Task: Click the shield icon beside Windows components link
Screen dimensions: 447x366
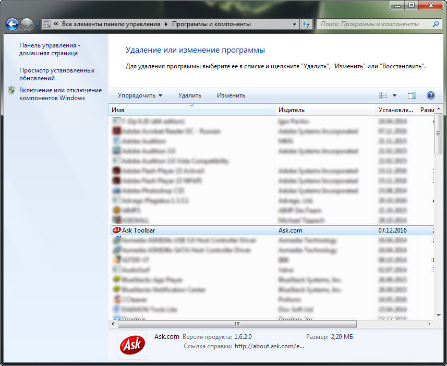Action: tap(11, 90)
